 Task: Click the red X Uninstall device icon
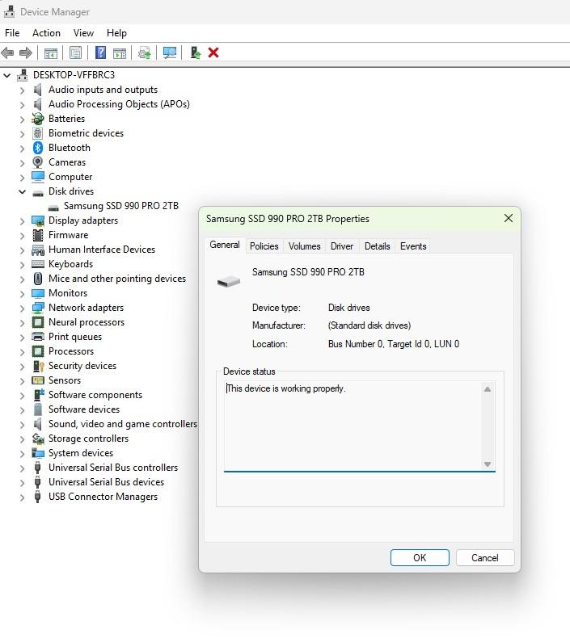(x=213, y=52)
